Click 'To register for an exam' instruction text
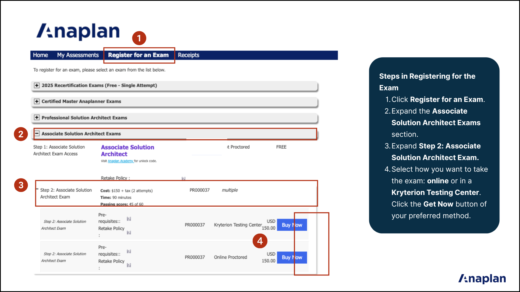 point(99,70)
